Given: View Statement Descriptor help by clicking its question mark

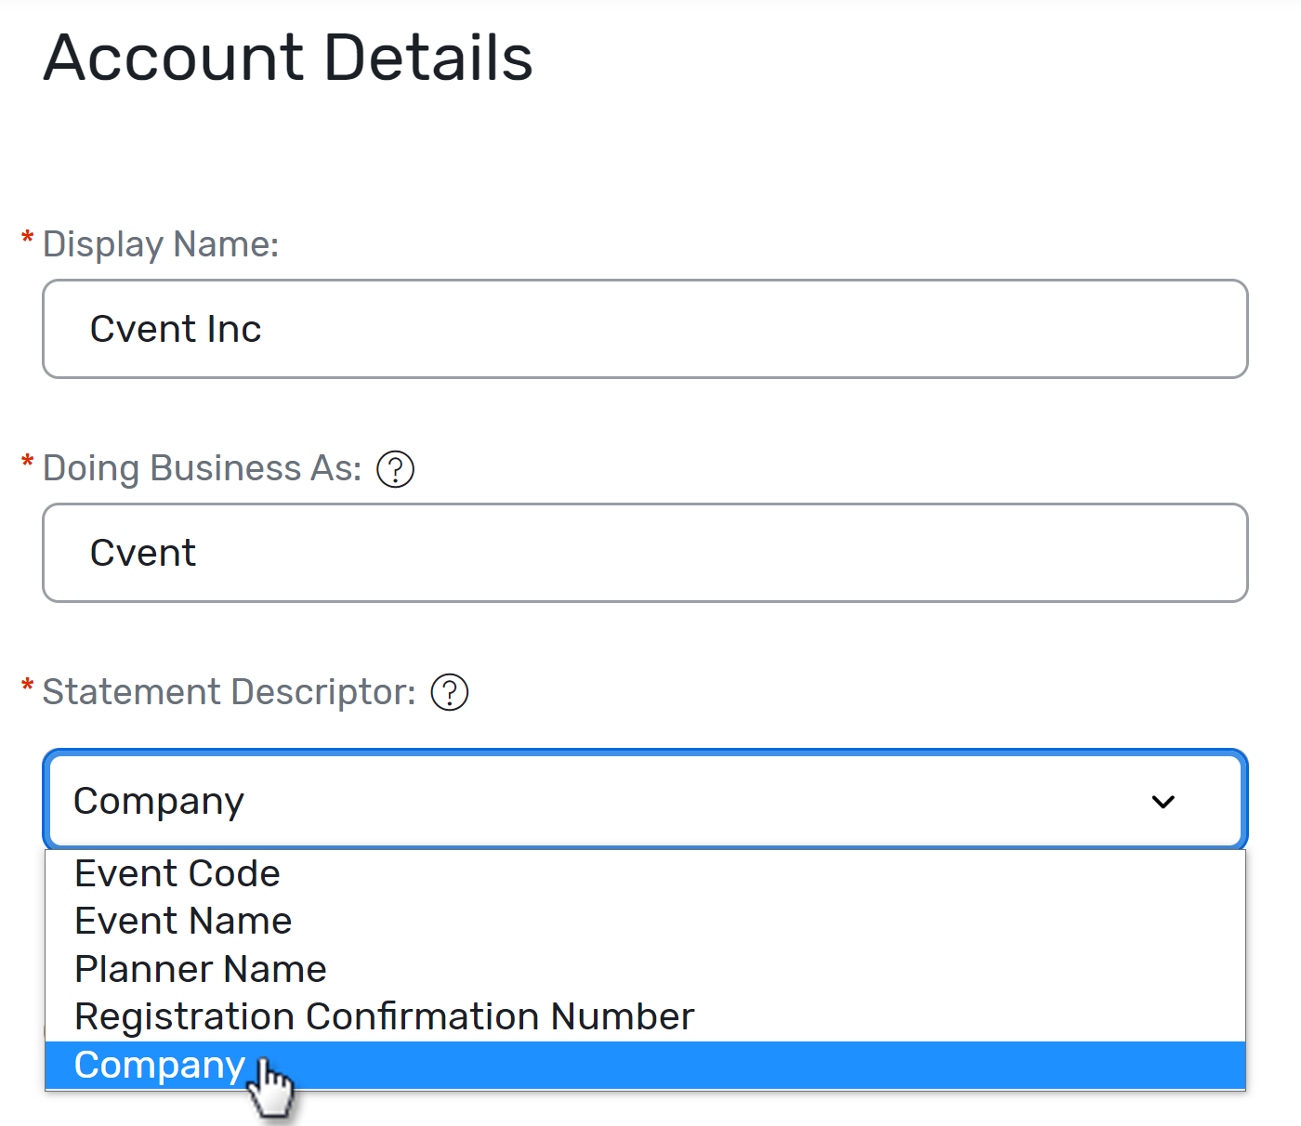Looking at the screenshot, I should (x=449, y=692).
